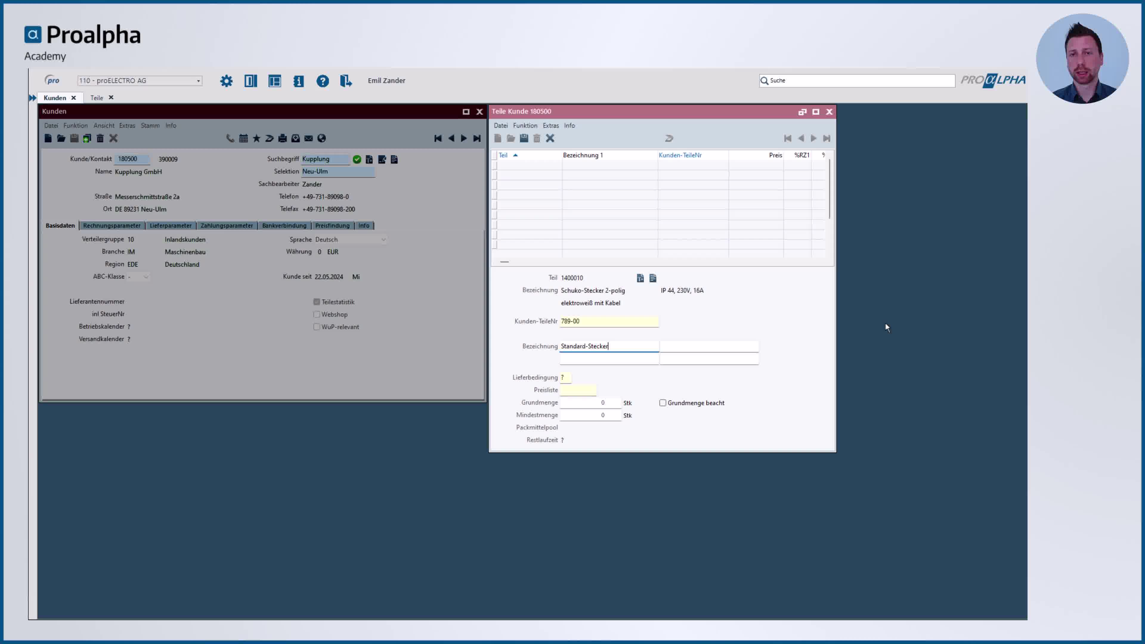Click the window arrangement icon in top toolbar
The width and height of the screenshot is (1145, 644).
[x=275, y=81]
